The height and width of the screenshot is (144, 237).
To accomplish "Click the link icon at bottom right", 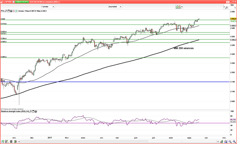I will [222, 142].
